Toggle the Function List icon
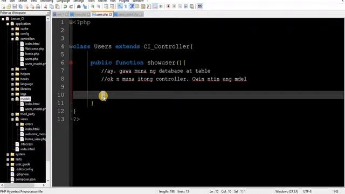This screenshot has width=345, height=194. click(x=149, y=6)
